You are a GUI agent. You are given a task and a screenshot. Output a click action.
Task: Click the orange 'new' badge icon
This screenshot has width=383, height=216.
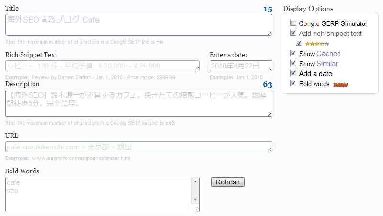coord(340,85)
